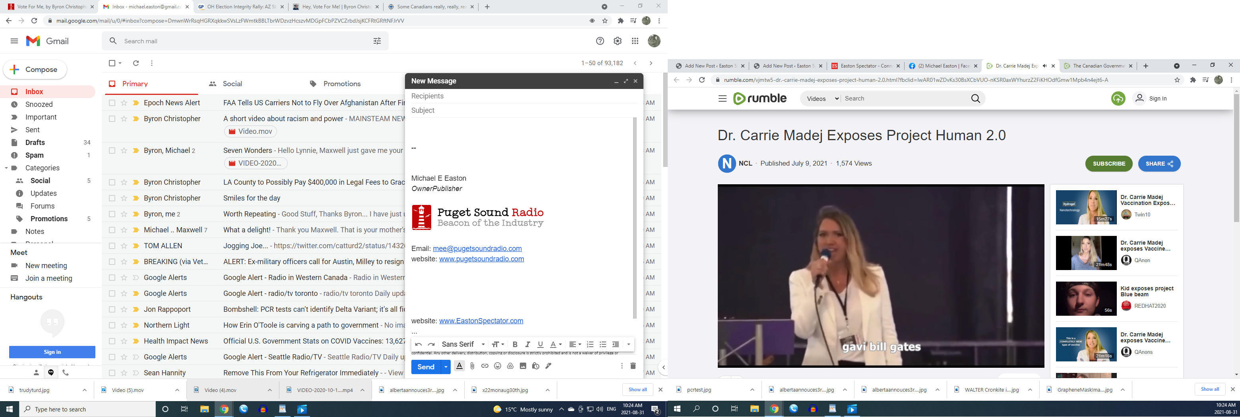1240x417 pixels.
Task: Click the insert photo icon
Action: (x=523, y=366)
